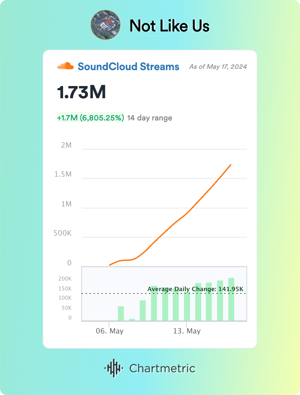The image size is (300, 395).
Task: Click the 2M y-axis label
Action: [x=66, y=145]
